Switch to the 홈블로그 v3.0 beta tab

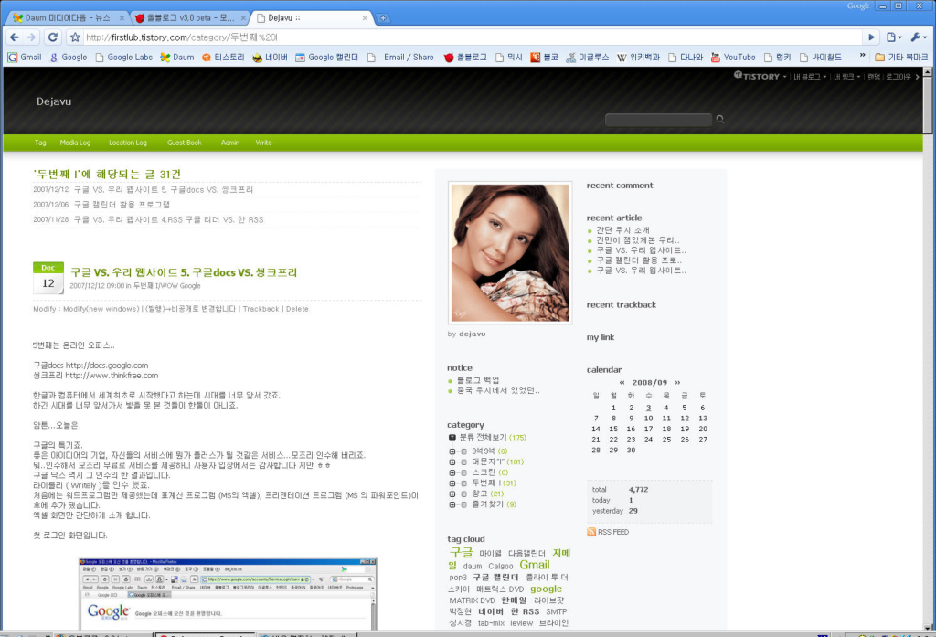191,18
